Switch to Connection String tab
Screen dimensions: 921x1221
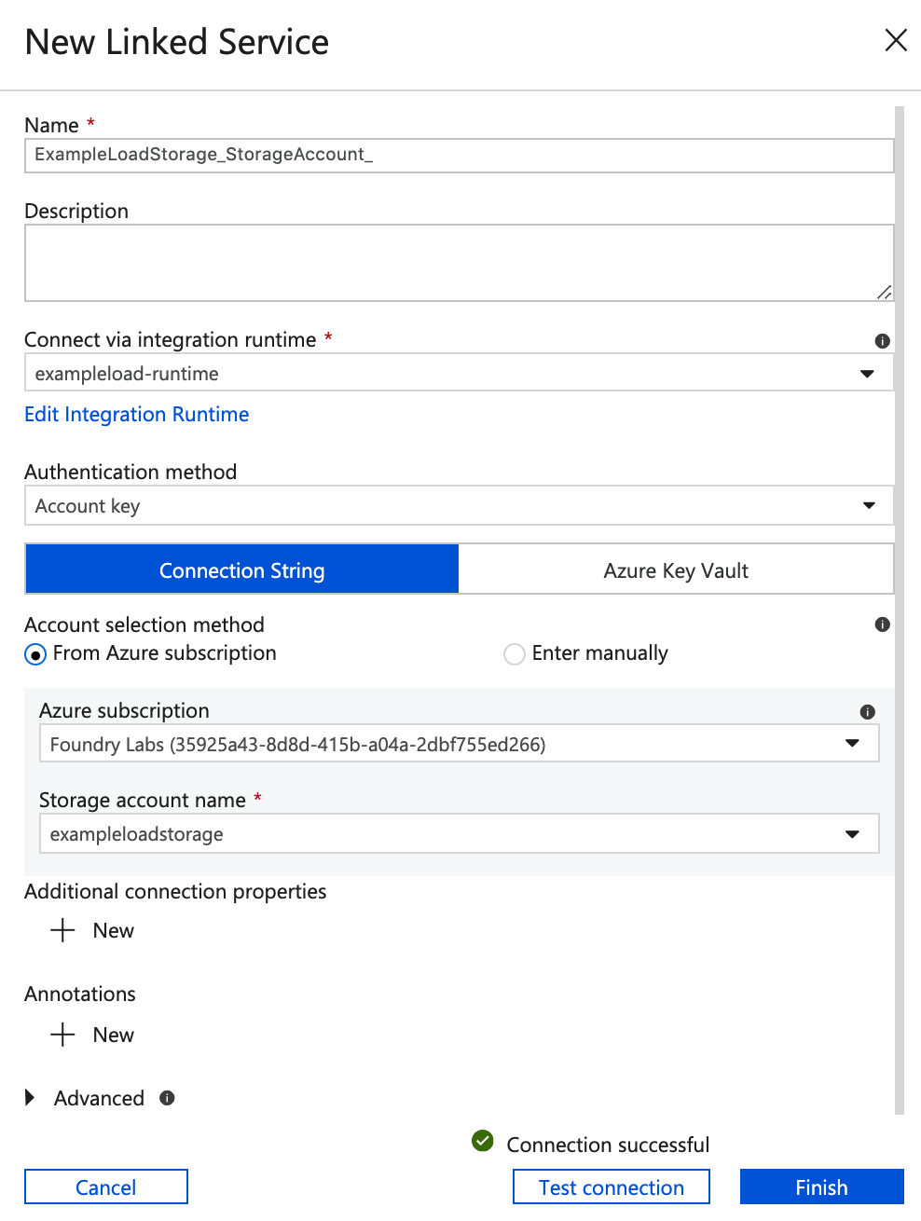(242, 570)
